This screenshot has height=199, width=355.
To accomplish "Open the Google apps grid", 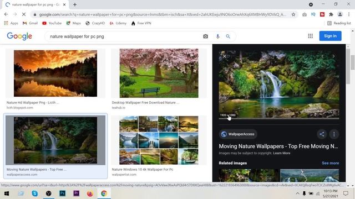I will (x=311, y=36).
